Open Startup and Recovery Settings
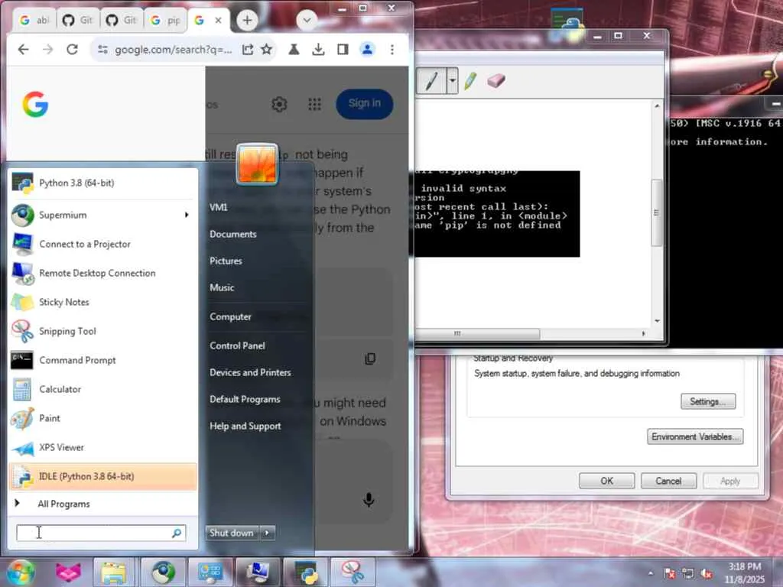 [708, 401]
